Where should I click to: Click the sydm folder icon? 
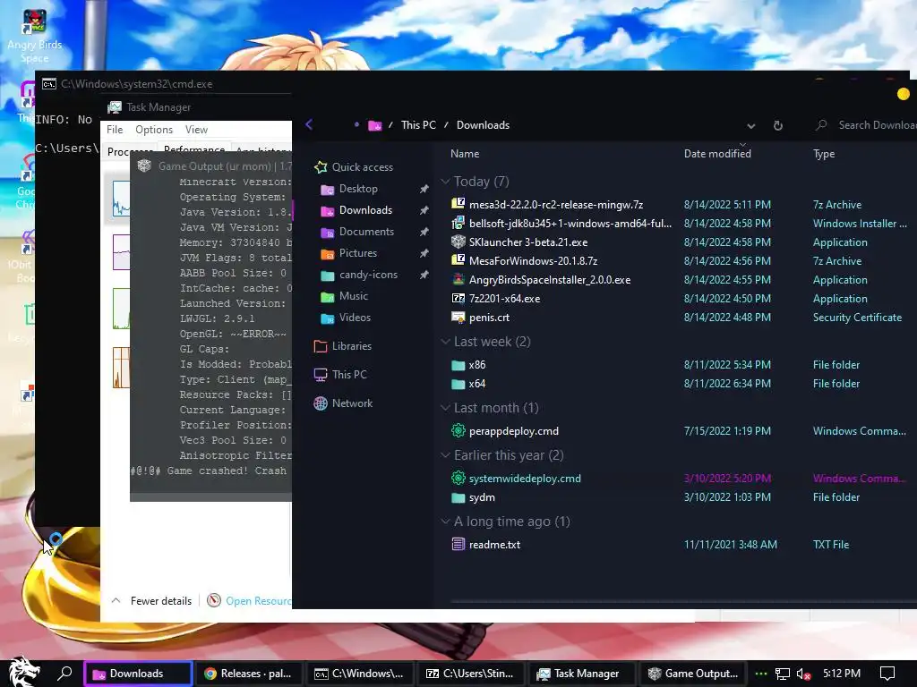[x=458, y=497]
